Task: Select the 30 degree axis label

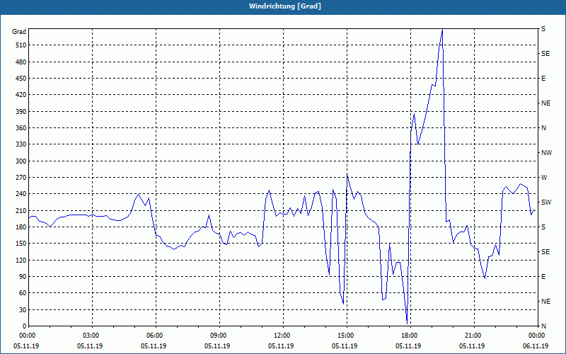Action: click(23, 309)
